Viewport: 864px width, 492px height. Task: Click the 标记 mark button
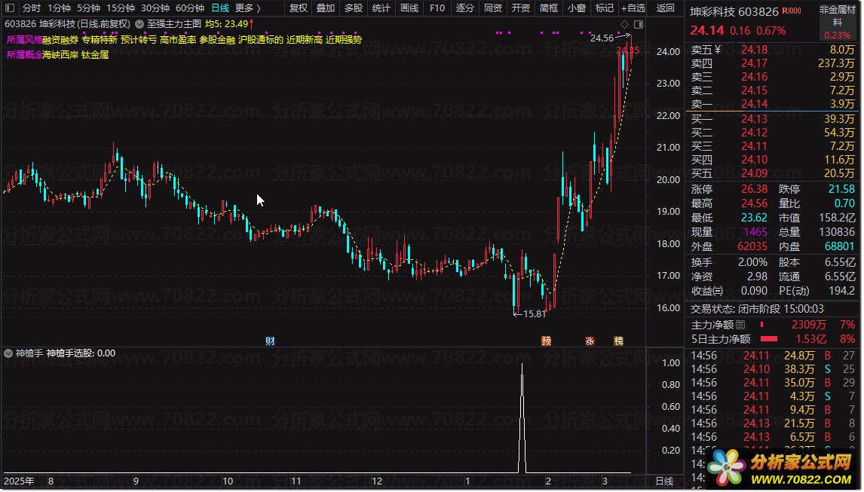point(605,8)
